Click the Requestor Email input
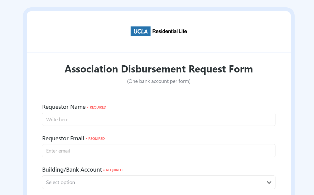This screenshot has width=314, height=195. pos(159,151)
